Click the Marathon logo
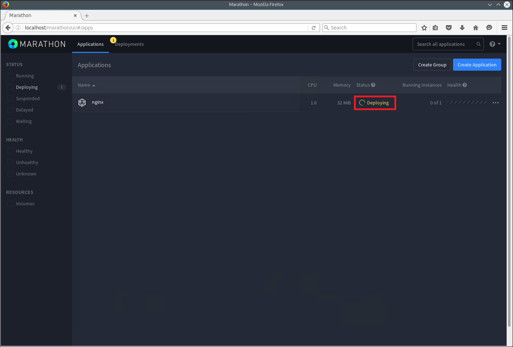513x347 pixels. [x=37, y=44]
